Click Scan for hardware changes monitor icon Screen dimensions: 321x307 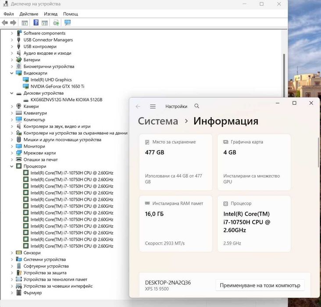(68, 22)
